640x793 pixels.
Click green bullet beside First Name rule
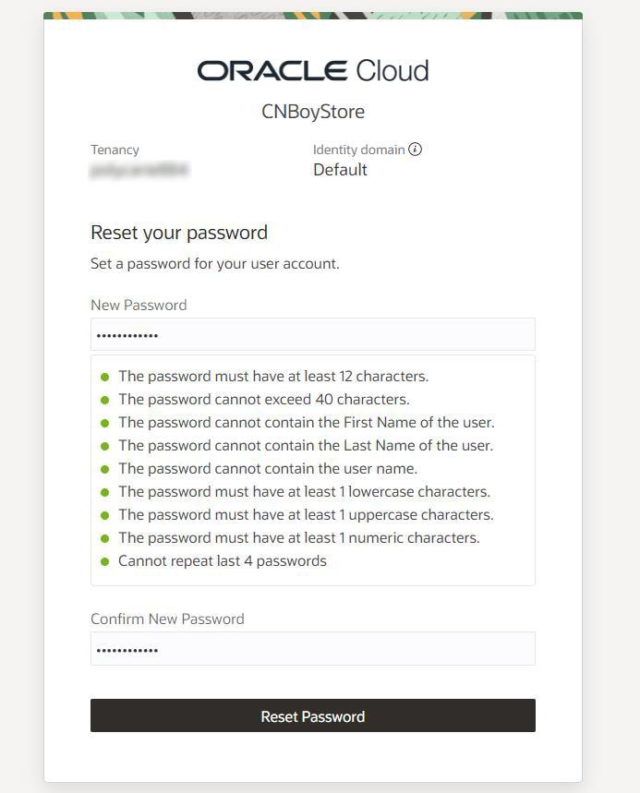(x=104, y=423)
